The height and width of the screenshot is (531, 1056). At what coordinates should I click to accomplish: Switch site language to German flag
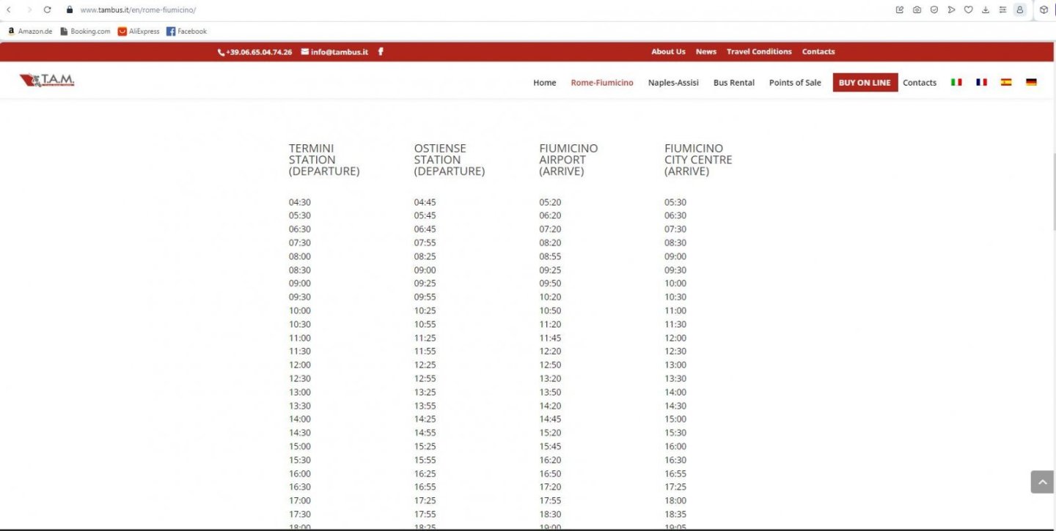pos(1031,82)
